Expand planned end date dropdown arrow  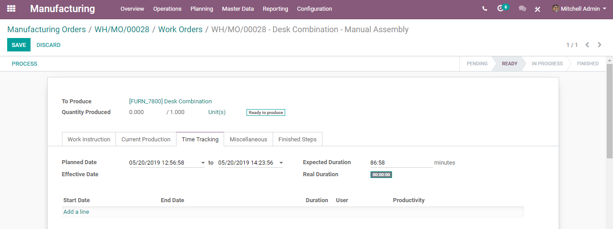pos(281,163)
